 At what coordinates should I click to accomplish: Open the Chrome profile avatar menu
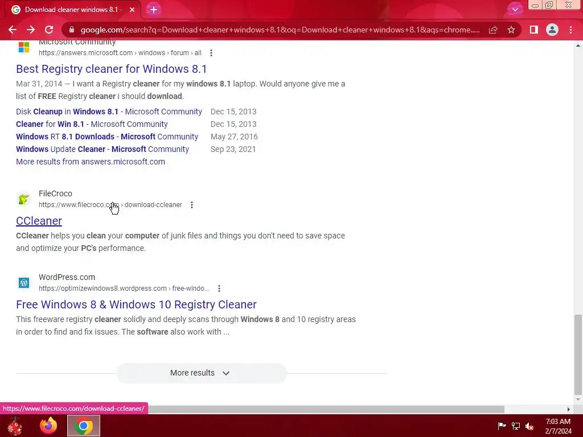coord(552,30)
